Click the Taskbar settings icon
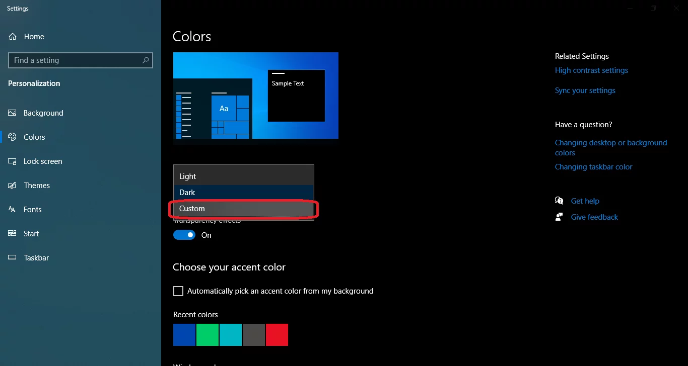The width and height of the screenshot is (688, 366). click(x=13, y=258)
